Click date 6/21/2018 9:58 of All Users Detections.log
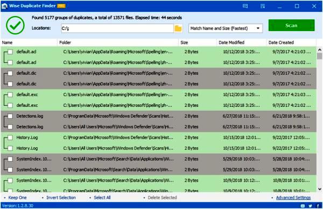This screenshot has width=323, height=209. tap(291, 127)
